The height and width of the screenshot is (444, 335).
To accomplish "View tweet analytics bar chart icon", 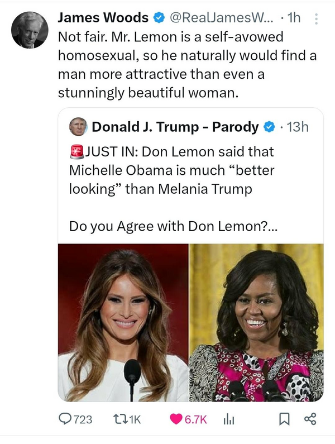I will [x=228, y=419].
